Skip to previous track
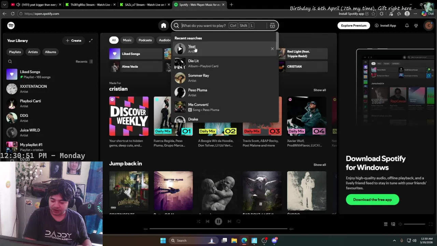Image resolution: width=437 pixels, height=246 pixels. 208,221
